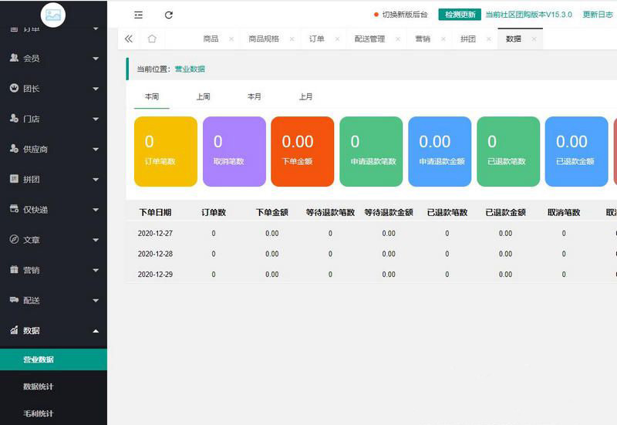Viewport: 617px width, 425px height.
Task: Collapse the 数据 sidebar menu
Action: pyautogui.click(x=53, y=330)
